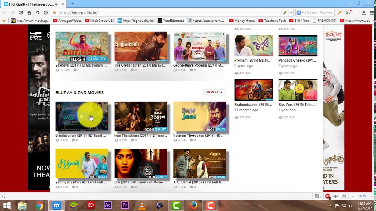The image size is (376, 211).
Task: Open the Uru (2017) movie thumbnail
Action: (x=141, y=164)
